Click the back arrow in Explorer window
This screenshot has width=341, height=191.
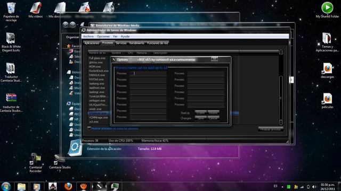click(x=66, y=24)
